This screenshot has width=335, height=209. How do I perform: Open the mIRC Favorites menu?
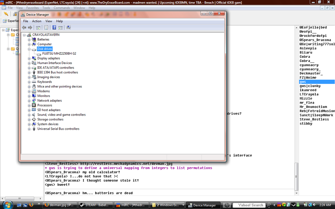point(32,8)
